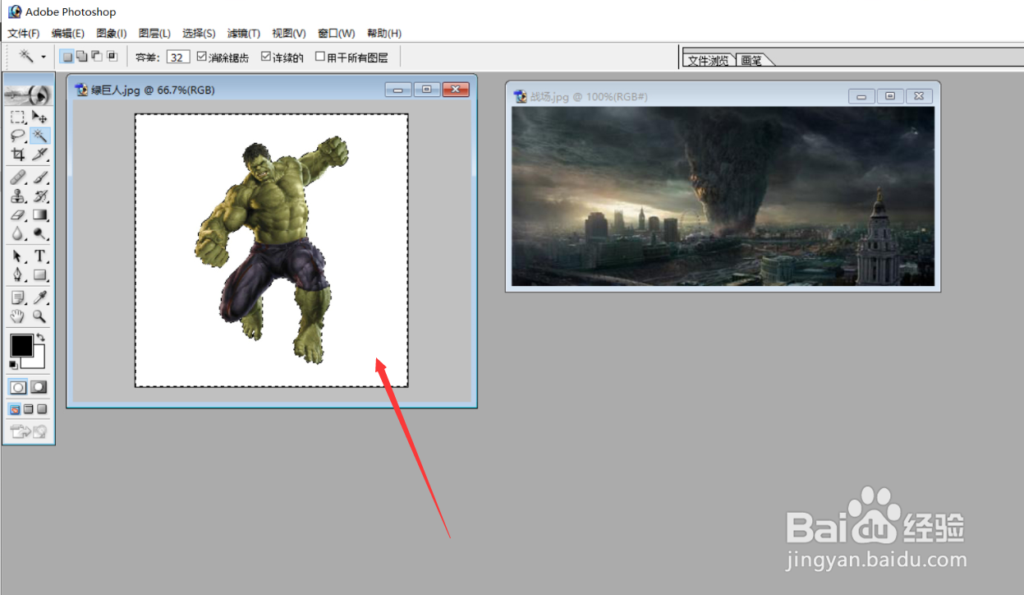The width and height of the screenshot is (1024, 595).
Task: Select the Zoom tool
Action: click(39, 316)
